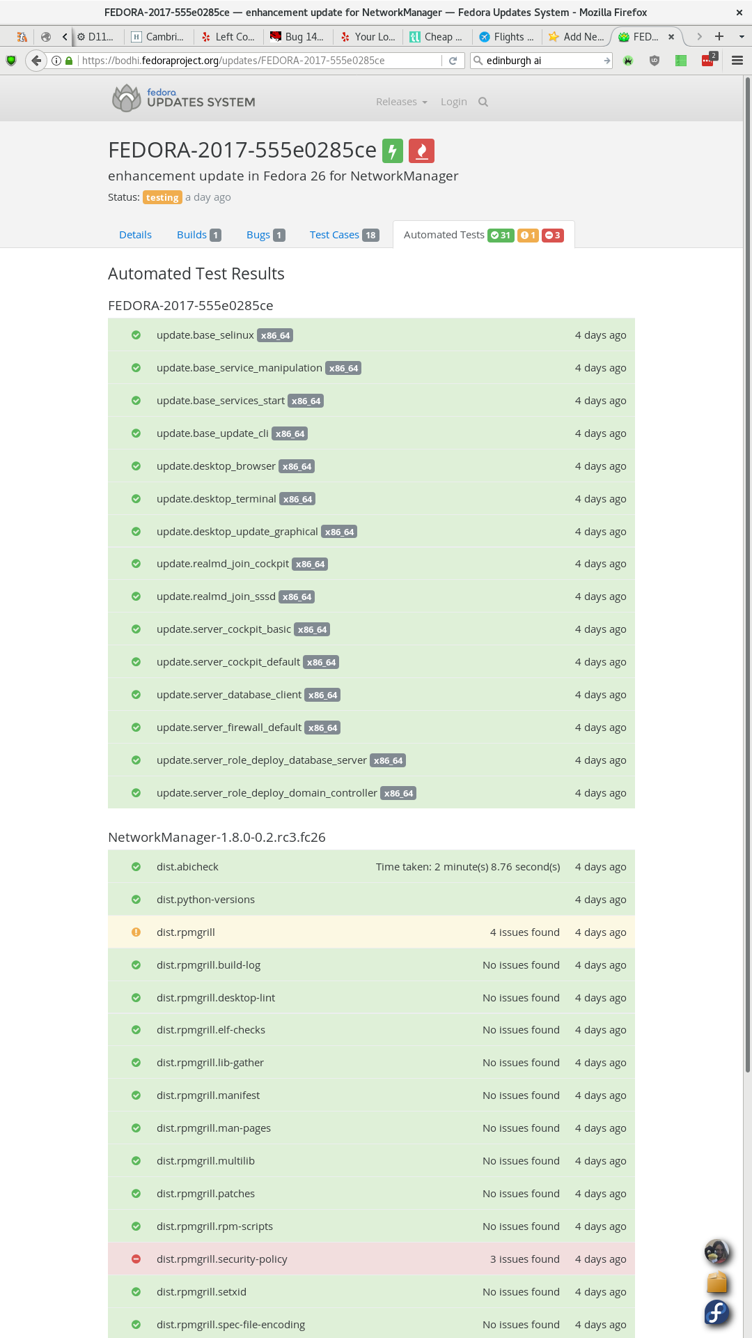Image resolution: width=752 pixels, height=1338 pixels.
Task: Switch to the Bug 14... browser tab
Action: [297, 36]
